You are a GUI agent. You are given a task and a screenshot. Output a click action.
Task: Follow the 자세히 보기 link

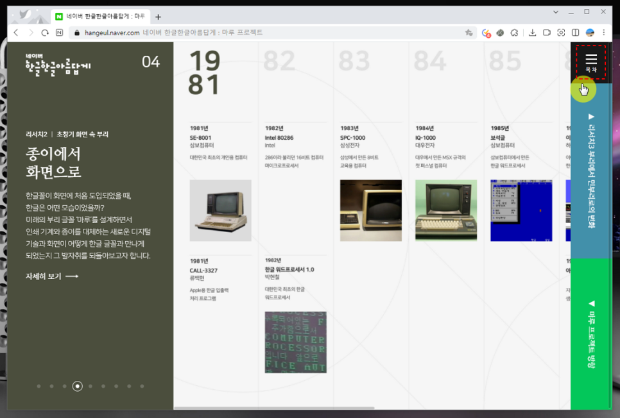52,276
